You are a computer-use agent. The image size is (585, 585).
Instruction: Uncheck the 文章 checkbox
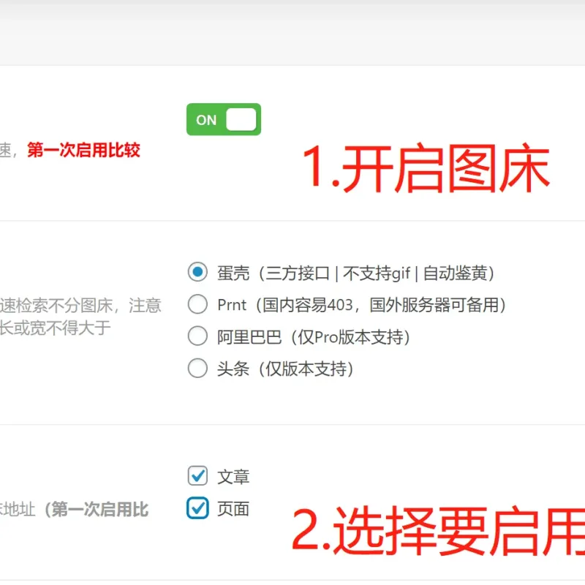tap(197, 476)
